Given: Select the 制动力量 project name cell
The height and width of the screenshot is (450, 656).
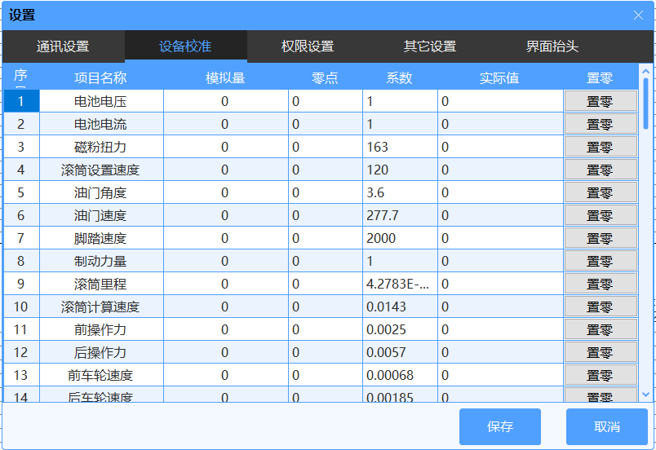Looking at the screenshot, I should tap(100, 262).
